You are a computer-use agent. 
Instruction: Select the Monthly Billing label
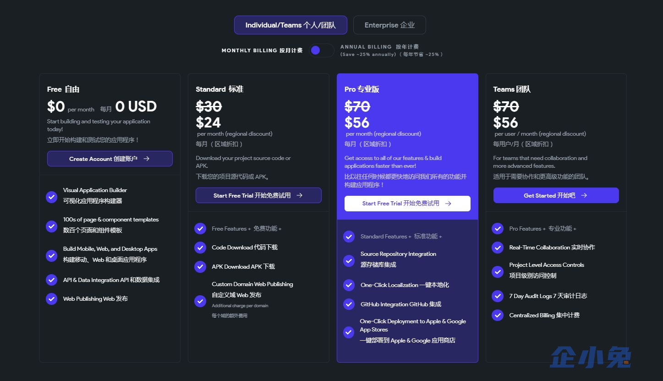pyautogui.click(x=262, y=50)
